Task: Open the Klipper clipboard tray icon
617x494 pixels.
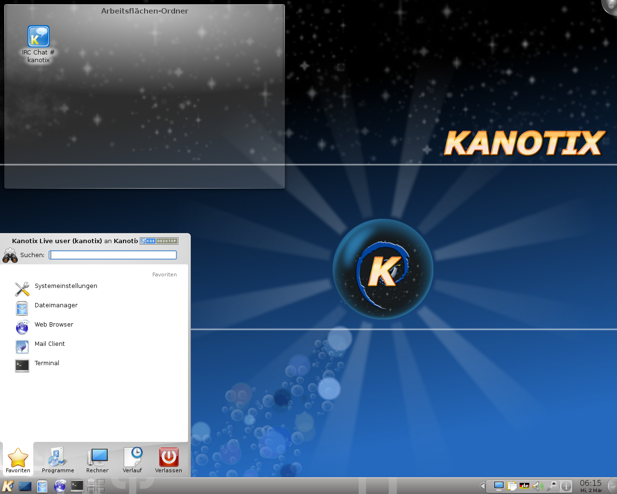Action: pyautogui.click(x=512, y=486)
